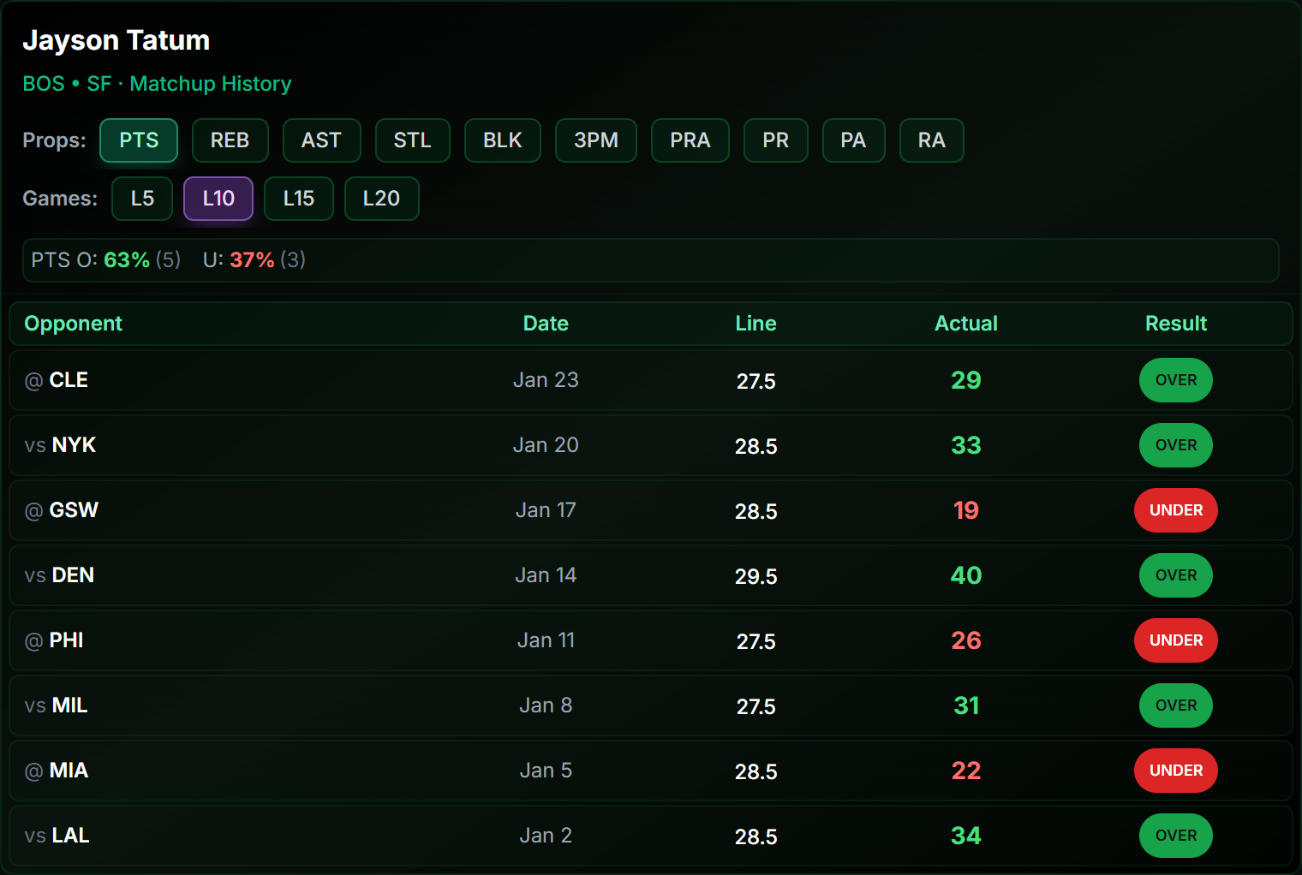This screenshot has height=875, width=1302.
Task: Switch to AST prop
Action: pos(321,140)
